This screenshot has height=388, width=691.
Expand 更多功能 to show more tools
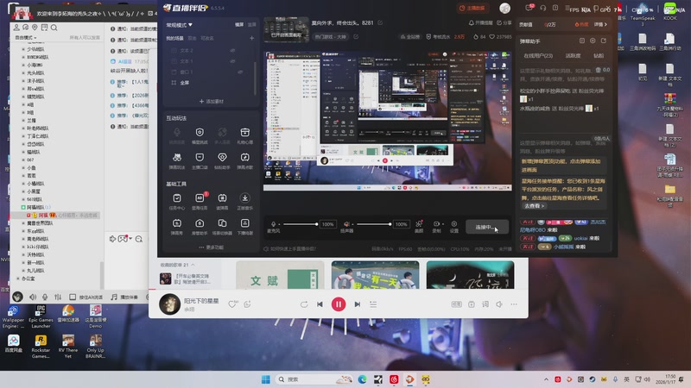(211, 247)
